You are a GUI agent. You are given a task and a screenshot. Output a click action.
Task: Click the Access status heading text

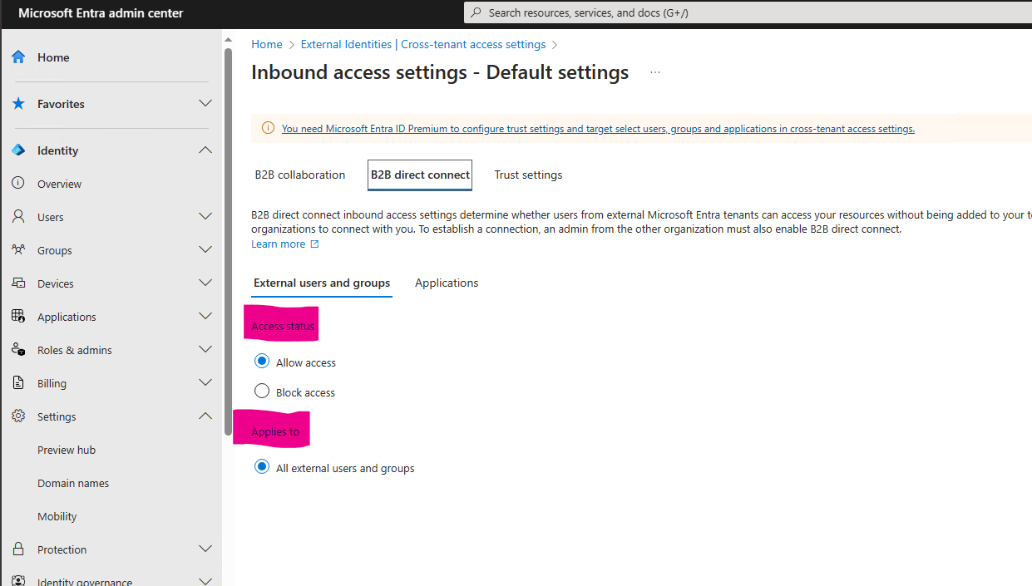point(283,326)
